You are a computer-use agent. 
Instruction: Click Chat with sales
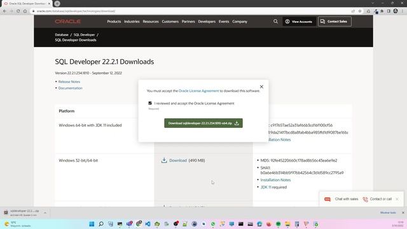pyautogui.click(x=341, y=199)
